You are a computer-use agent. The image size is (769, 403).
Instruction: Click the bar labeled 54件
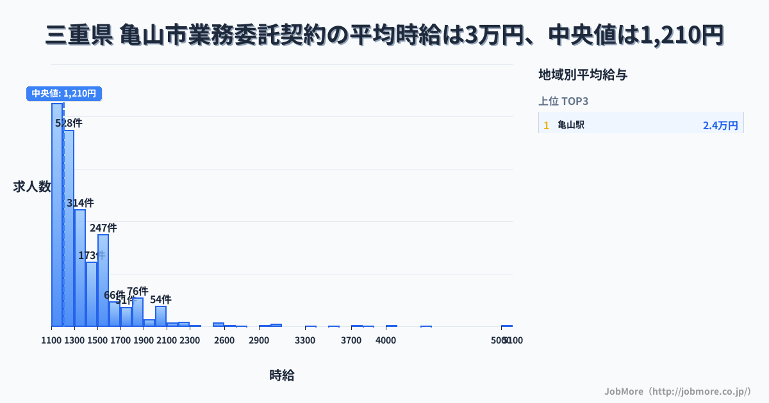click(x=161, y=316)
